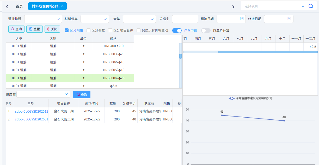Uncheck the 区分规格 checkbox
The width and height of the screenshot is (319, 165).
coord(66,30)
